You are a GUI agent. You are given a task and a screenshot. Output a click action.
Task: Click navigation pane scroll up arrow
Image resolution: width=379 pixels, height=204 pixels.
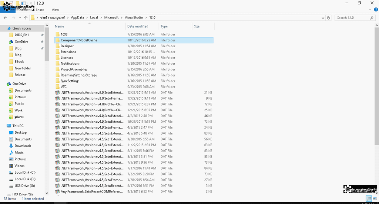tap(47, 25)
